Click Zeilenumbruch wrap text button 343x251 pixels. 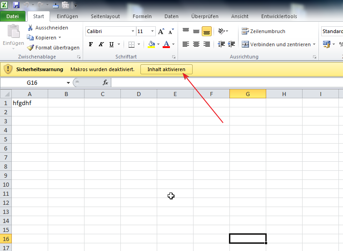coord(263,31)
